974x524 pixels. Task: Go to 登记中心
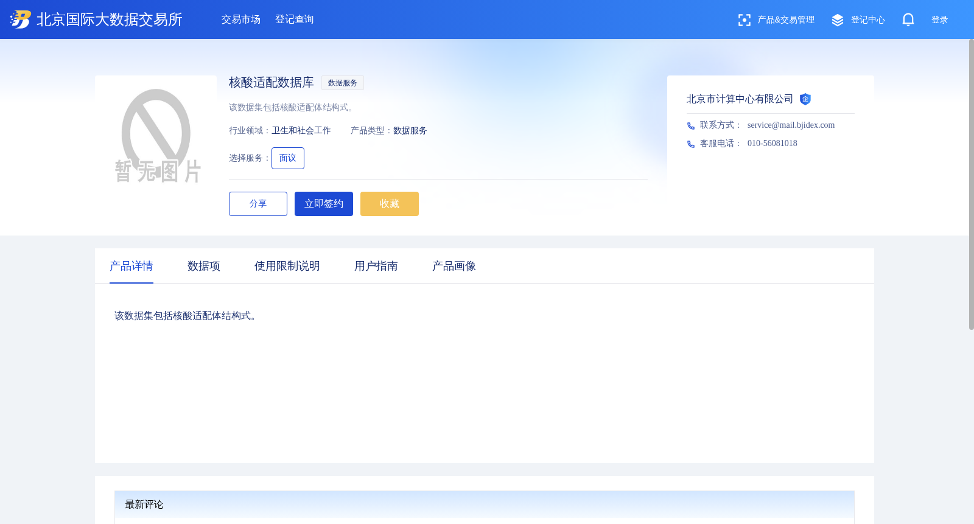867,20
